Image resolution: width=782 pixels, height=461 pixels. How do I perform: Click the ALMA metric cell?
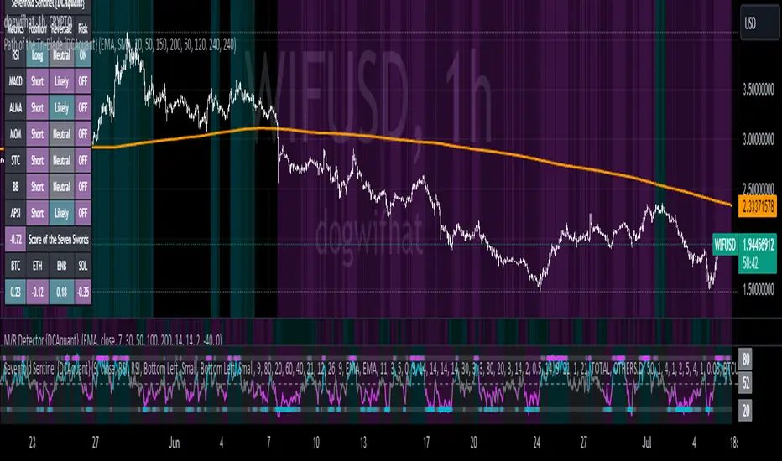coord(15,107)
